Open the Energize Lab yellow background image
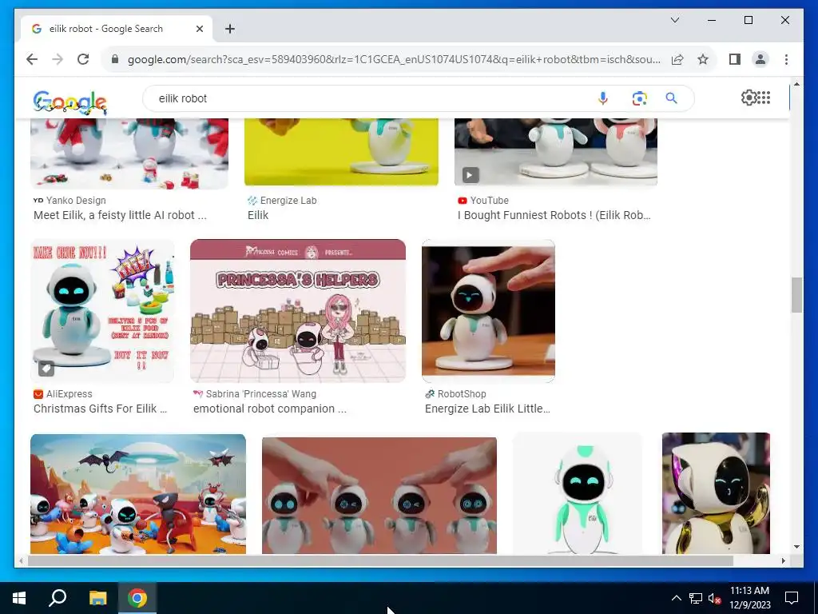818x614 pixels. (341, 151)
